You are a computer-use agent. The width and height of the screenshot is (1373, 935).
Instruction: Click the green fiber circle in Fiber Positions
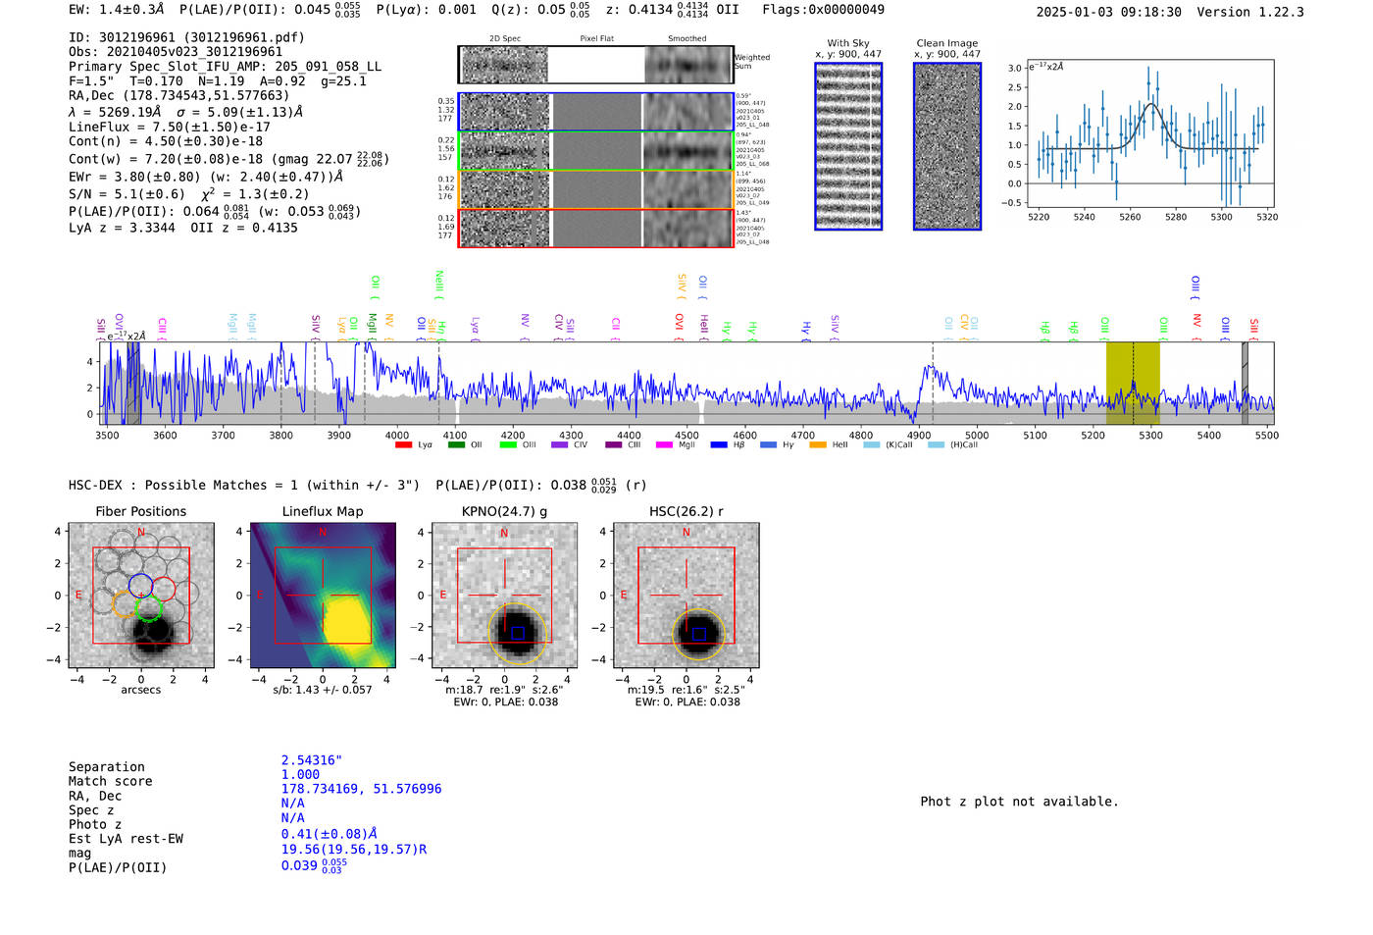[148, 608]
